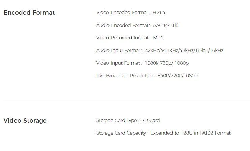Screen dimensions: 250x151
Task: Click the MP4 value text
Action: click(x=158, y=38)
